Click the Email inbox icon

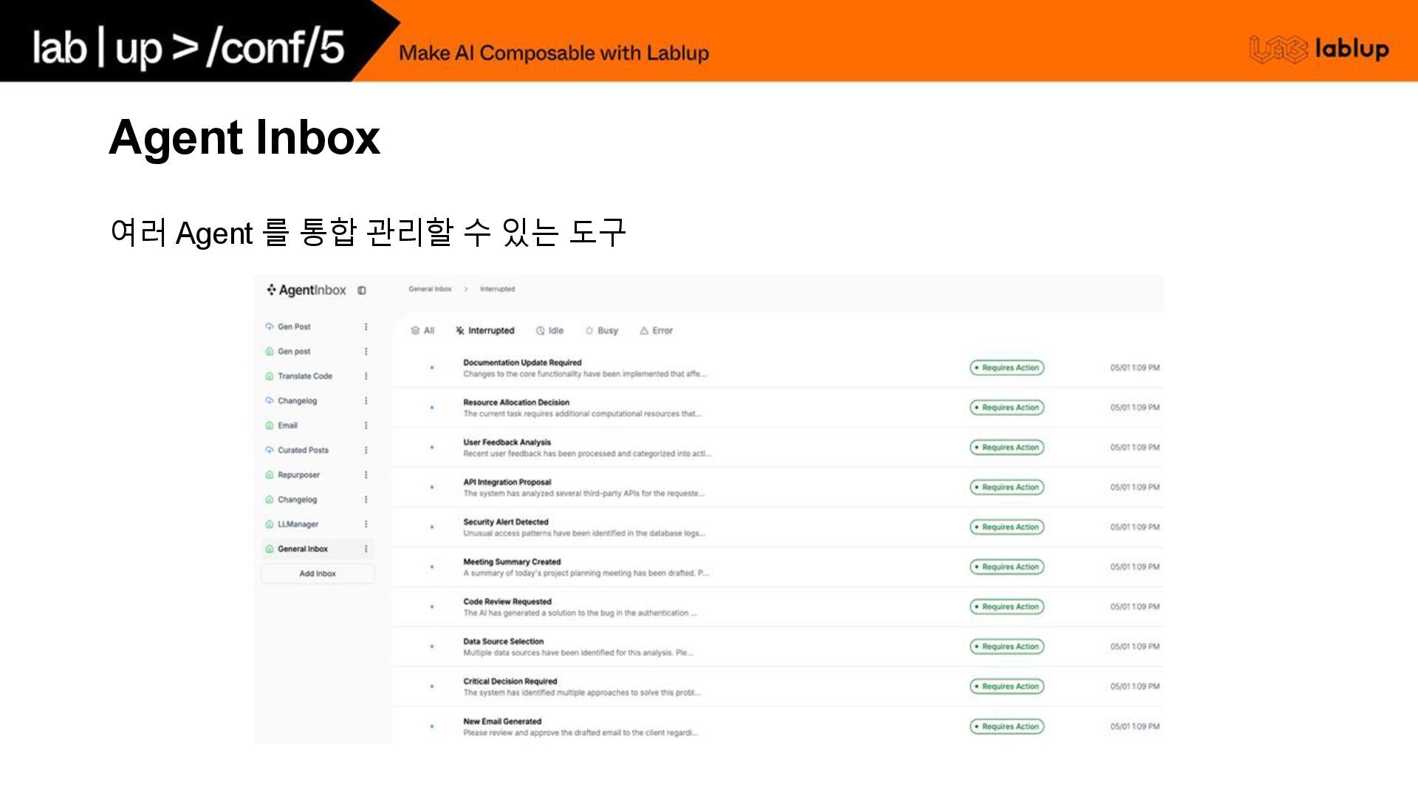pyautogui.click(x=270, y=426)
